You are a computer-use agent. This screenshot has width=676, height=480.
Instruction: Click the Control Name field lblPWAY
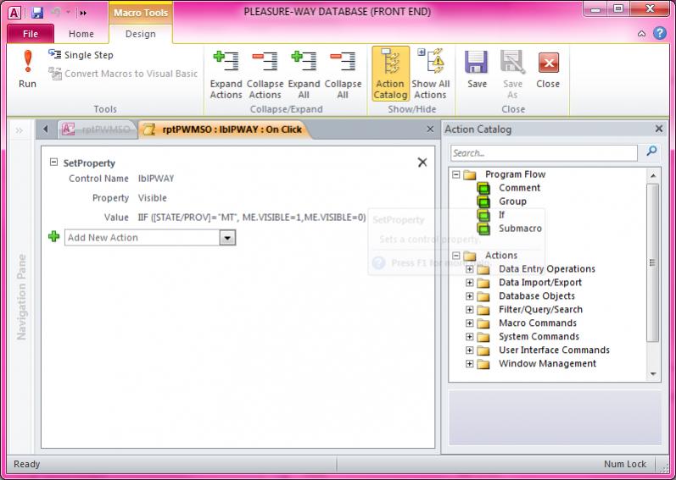click(x=156, y=179)
